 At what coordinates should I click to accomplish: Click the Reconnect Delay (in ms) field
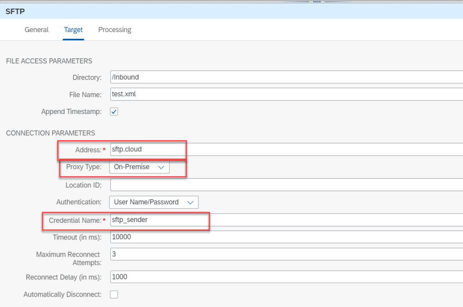coord(285,277)
